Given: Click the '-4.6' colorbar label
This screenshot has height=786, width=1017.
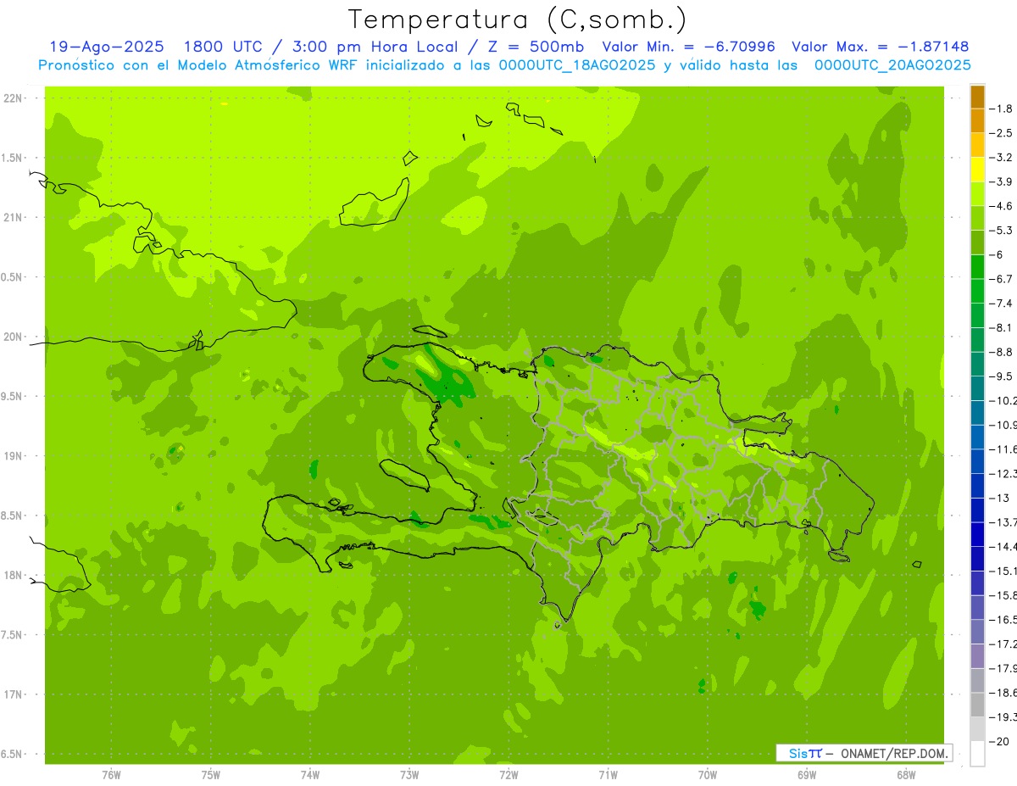Looking at the screenshot, I should pos(1003,206).
